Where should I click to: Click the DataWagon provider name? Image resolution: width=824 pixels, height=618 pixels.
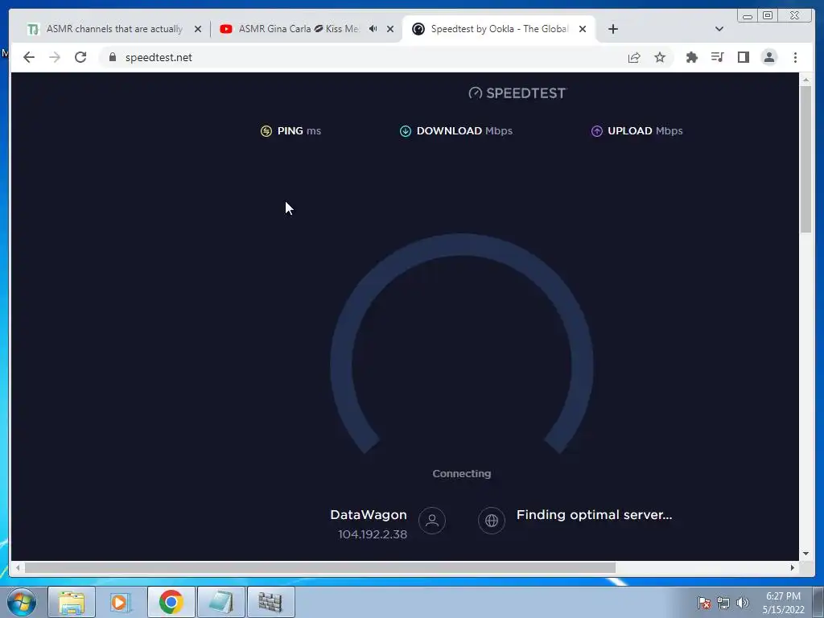[x=369, y=514]
